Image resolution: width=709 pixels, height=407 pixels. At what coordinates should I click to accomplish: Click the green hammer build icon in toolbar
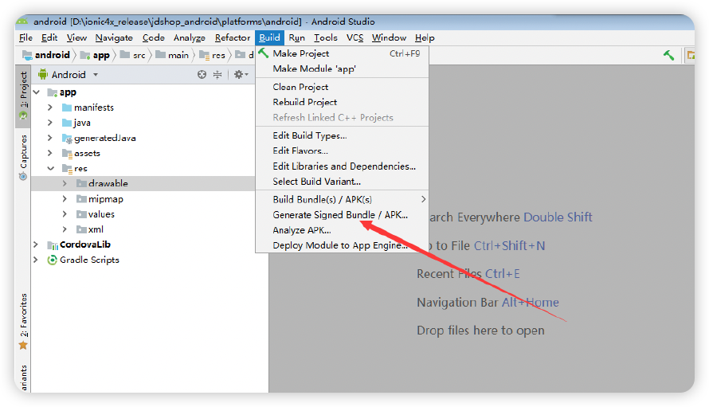coord(669,55)
